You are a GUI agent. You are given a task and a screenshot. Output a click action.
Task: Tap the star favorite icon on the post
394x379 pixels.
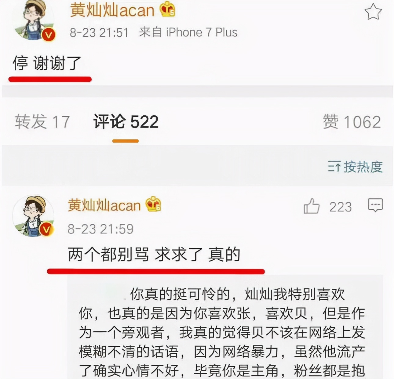click(x=373, y=12)
